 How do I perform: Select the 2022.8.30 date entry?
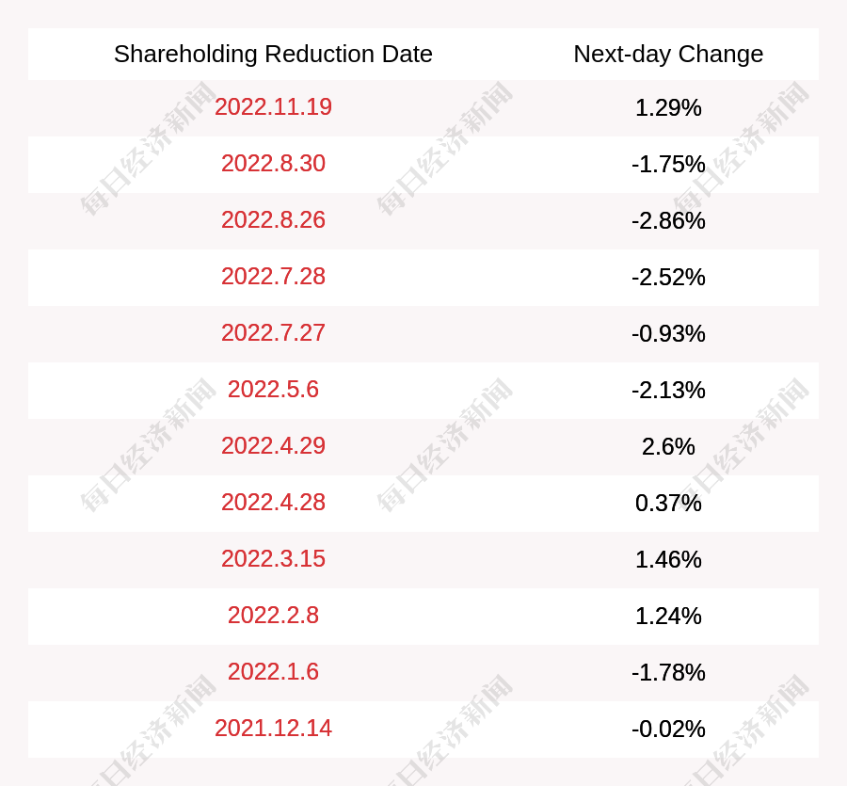[273, 164]
